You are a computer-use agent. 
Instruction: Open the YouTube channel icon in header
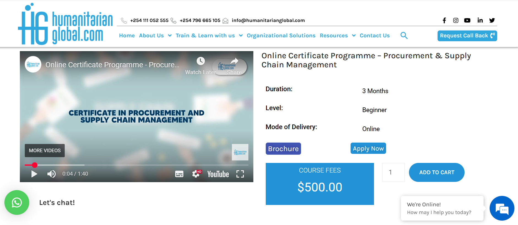point(467,20)
